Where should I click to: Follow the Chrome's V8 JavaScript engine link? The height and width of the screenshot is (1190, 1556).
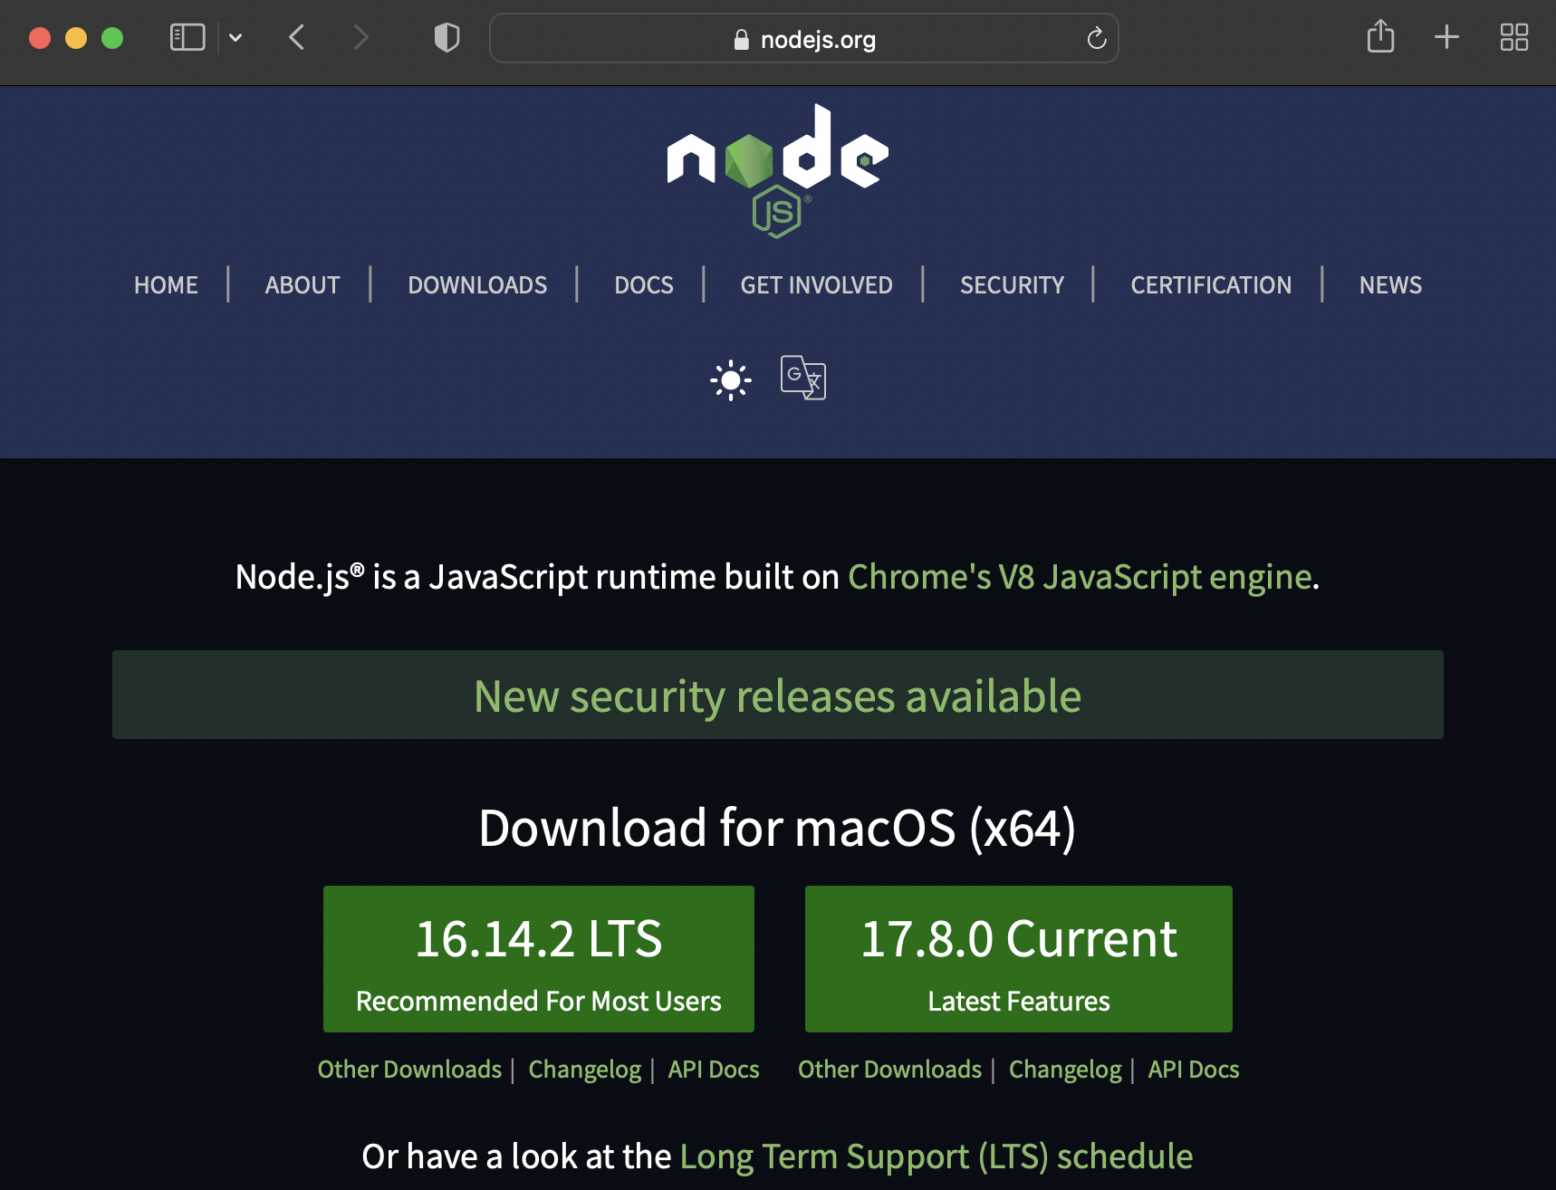click(1080, 577)
